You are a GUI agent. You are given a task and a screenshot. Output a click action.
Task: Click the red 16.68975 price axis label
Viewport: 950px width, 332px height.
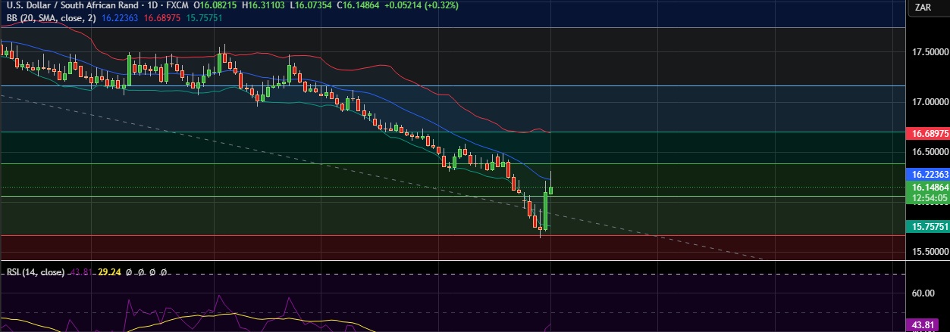[929, 133]
